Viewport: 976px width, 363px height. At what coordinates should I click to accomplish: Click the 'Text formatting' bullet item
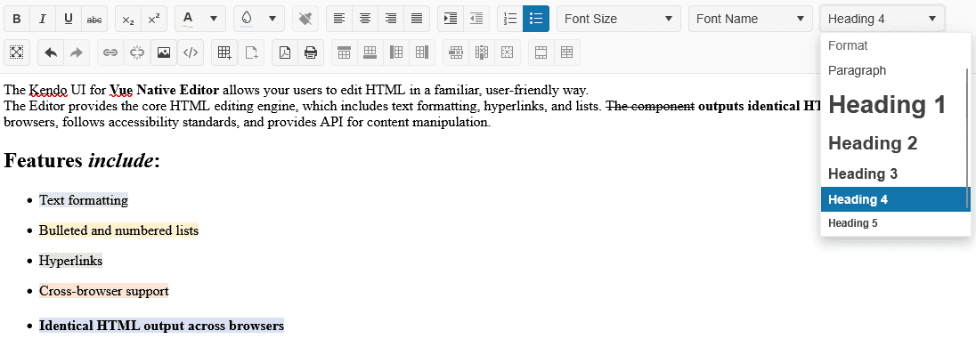coord(84,200)
